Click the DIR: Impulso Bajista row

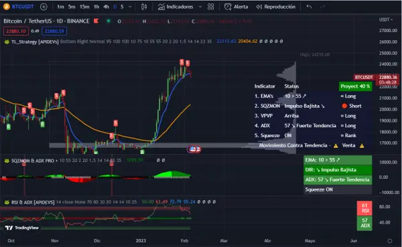338,169
